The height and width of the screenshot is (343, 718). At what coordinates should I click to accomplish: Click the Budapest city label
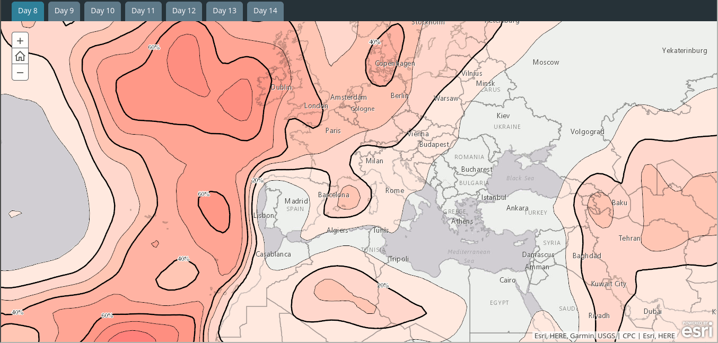click(x=434, y=144)
